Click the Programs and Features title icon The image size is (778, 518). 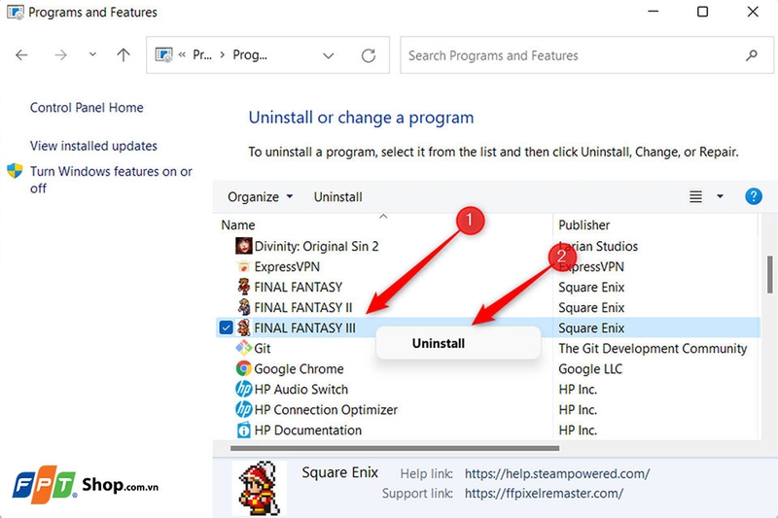click(16, 13)
